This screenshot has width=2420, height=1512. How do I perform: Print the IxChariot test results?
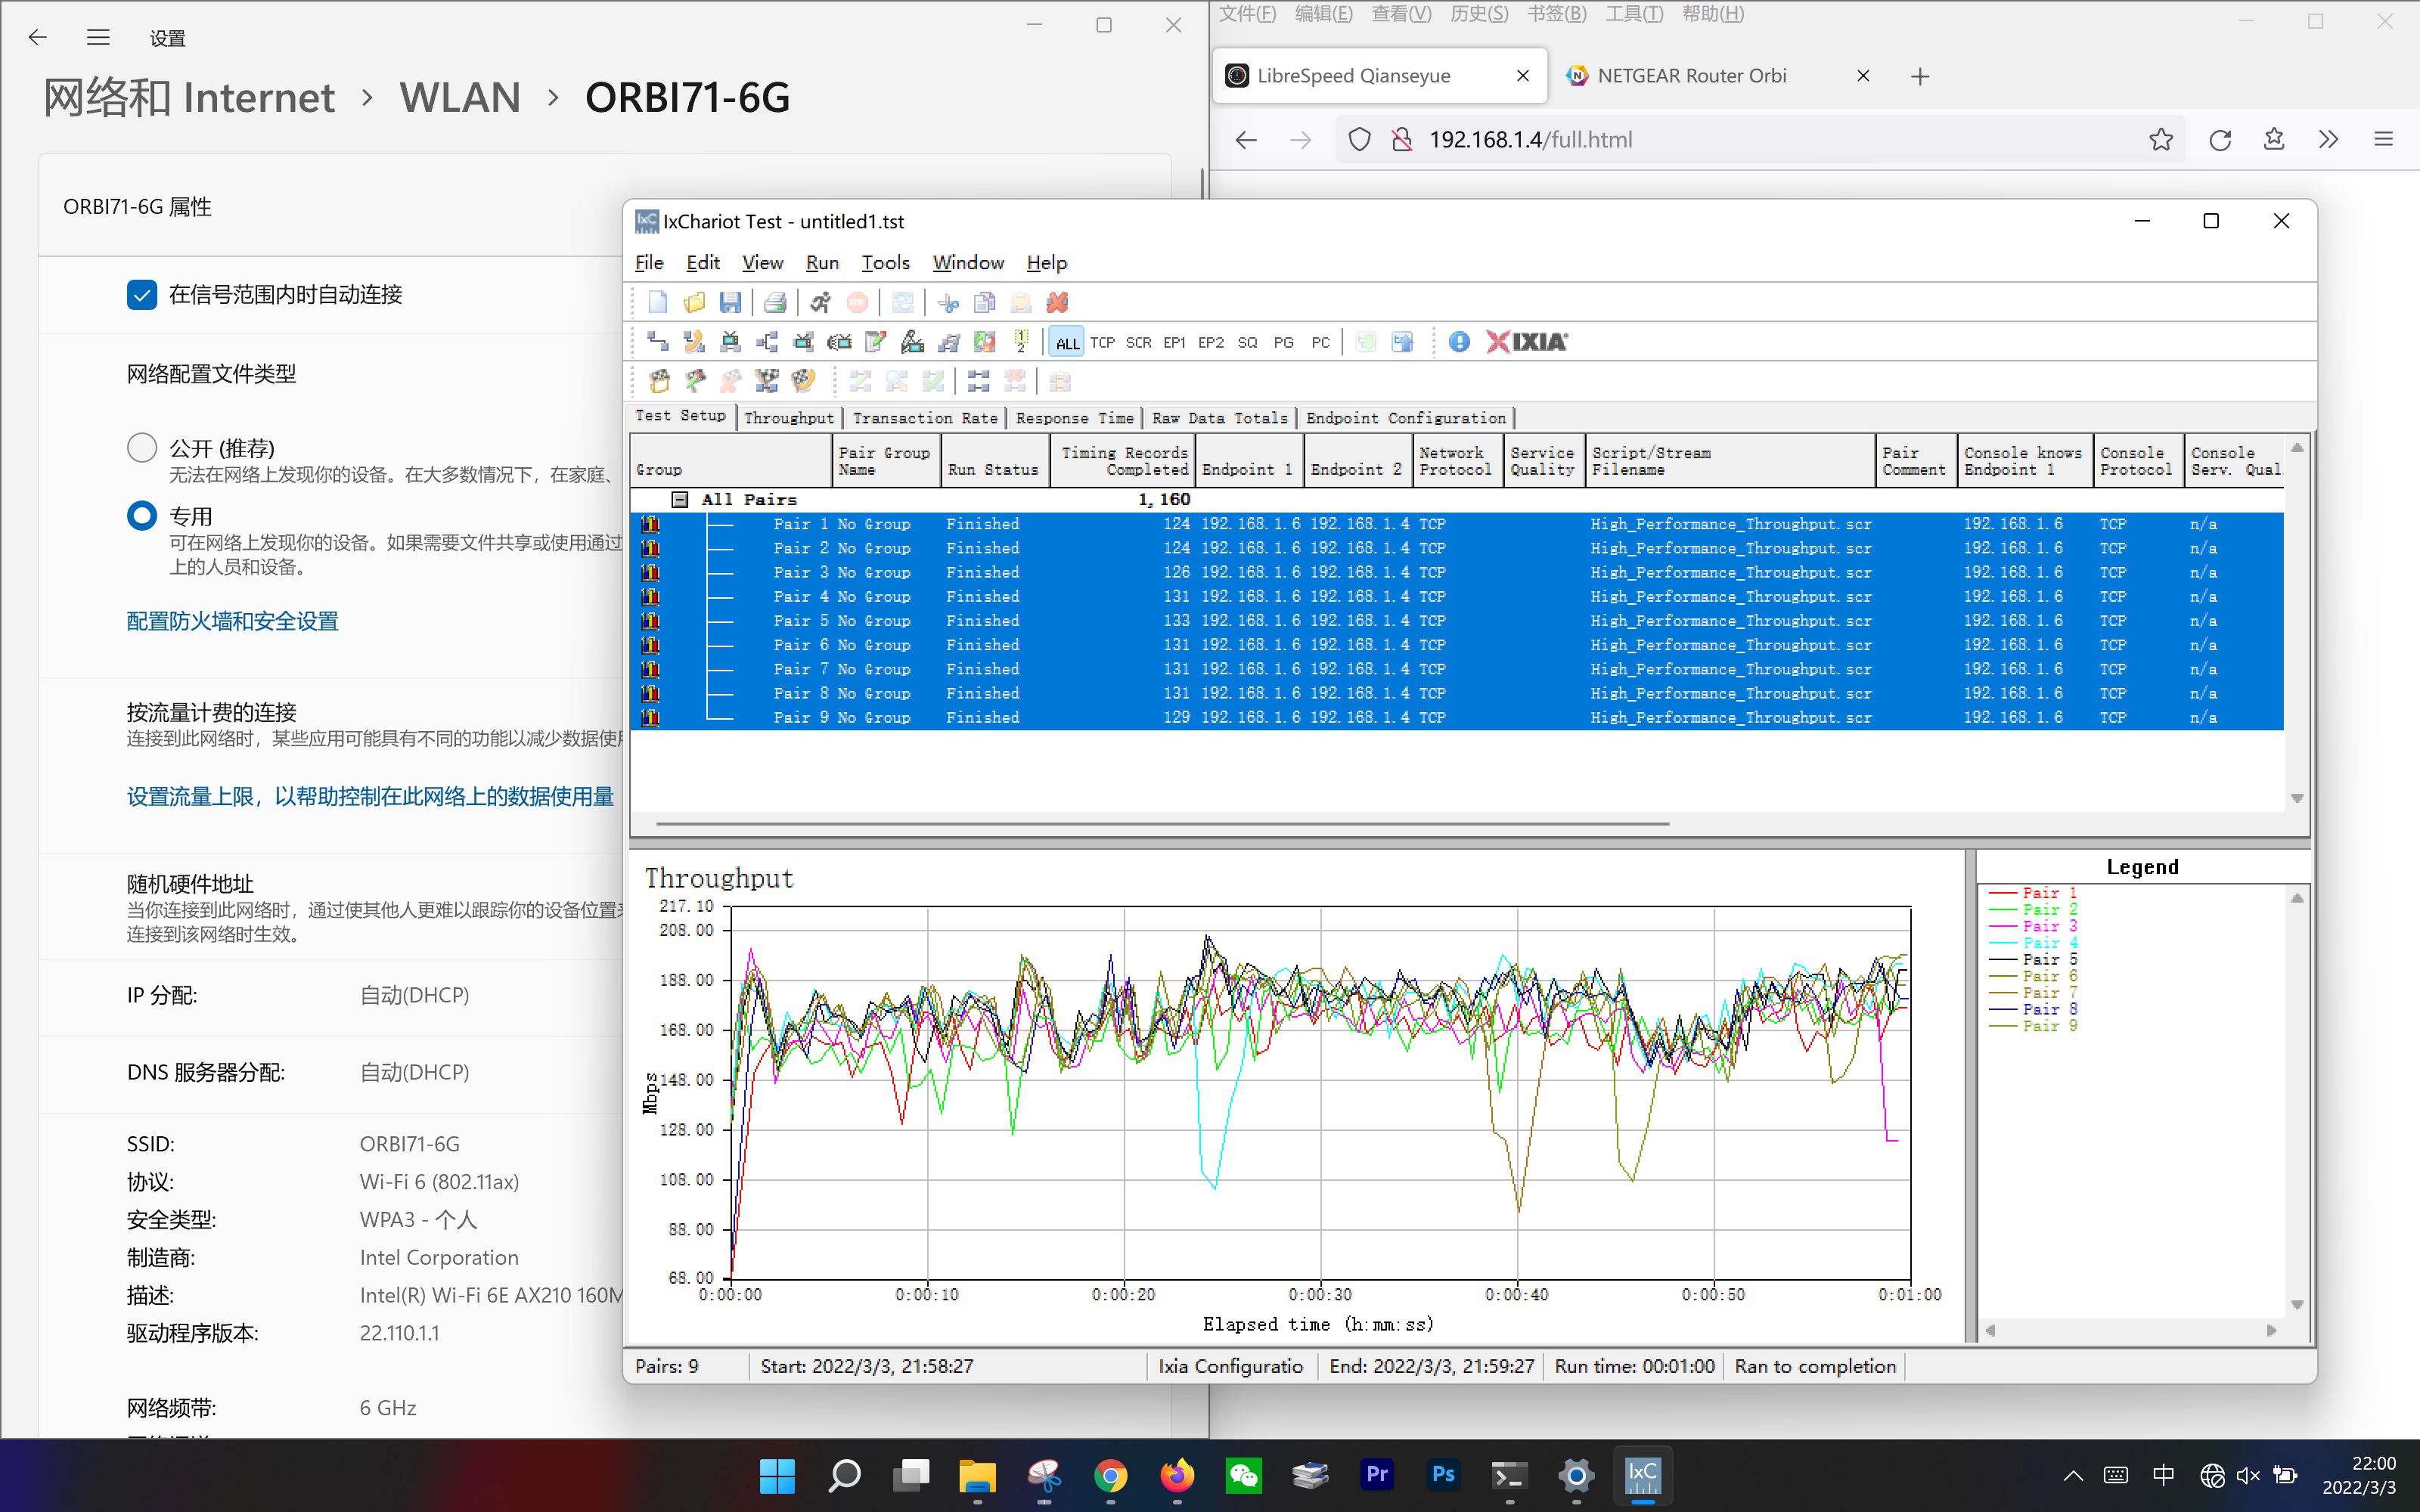777,302
